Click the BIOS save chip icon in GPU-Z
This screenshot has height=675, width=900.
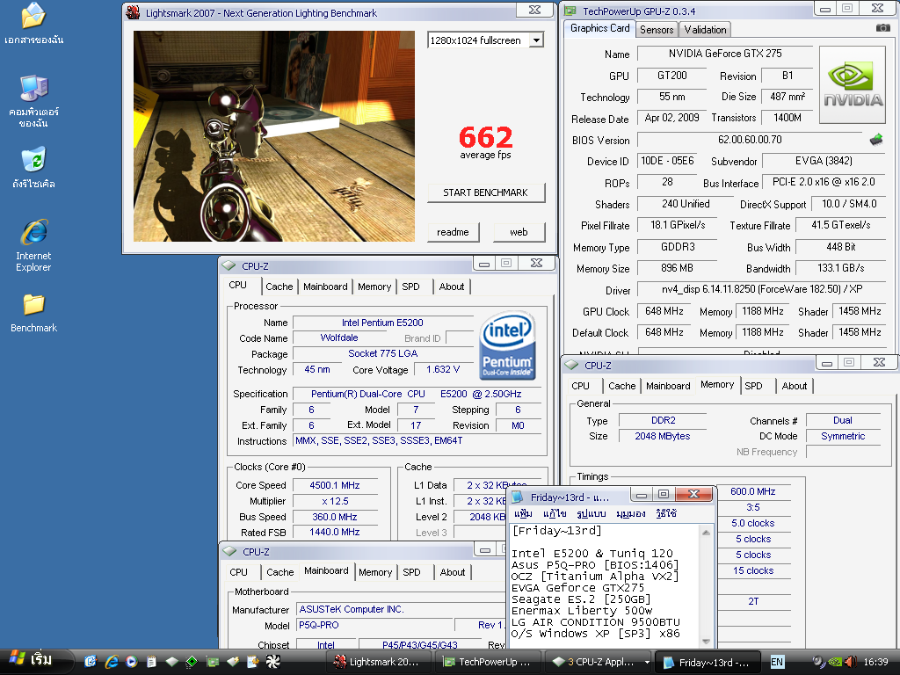[876, 140]
